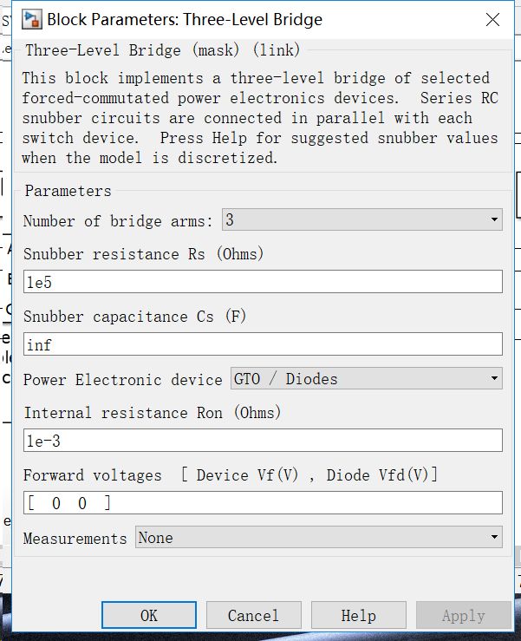Image resolution: width=521 pixels, height=641 pixels.
Task: Click the Simulink block icon in title bar
Action: coord(31,19)
